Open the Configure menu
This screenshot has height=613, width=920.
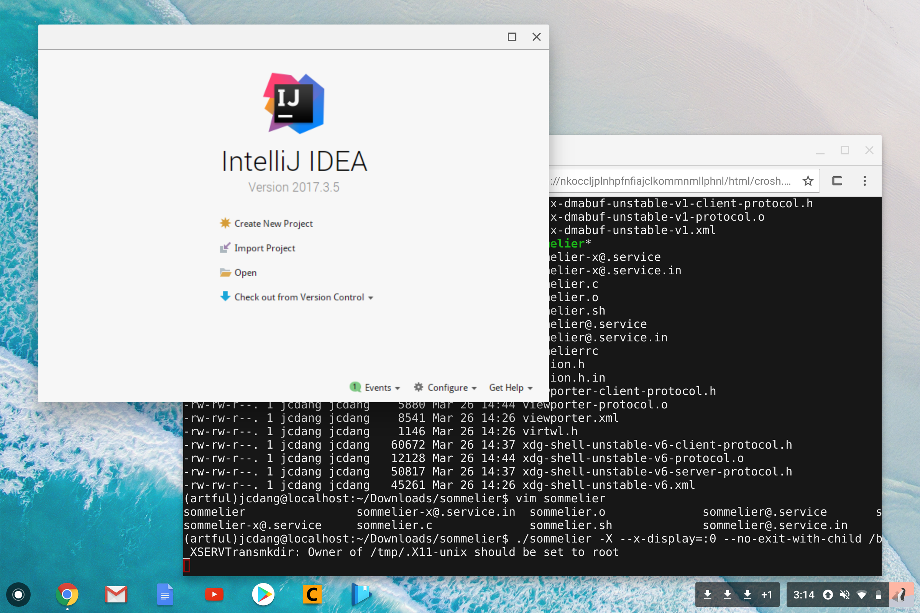click(452, 387)
